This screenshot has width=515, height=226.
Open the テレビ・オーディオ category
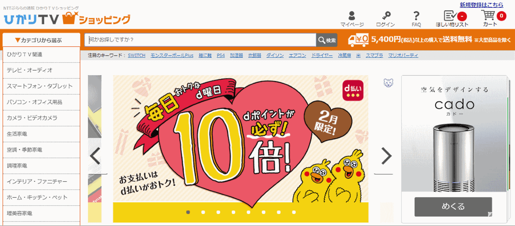coord(41,70)
